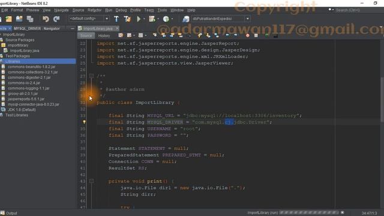Click Shift Line Right arrow icon
The height and width of the screenshot is (216, 384).
click(x=236, y=35)
